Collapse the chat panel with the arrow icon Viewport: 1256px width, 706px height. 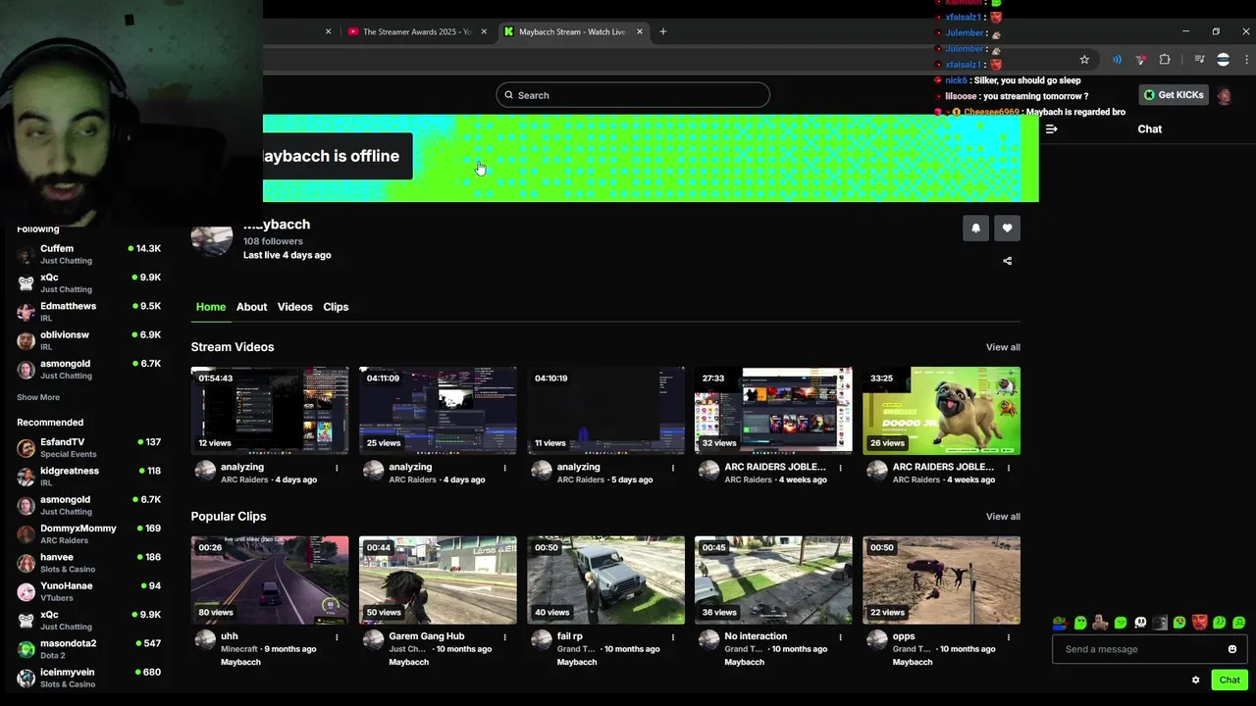pyautogui.click(x=1051, y=129)
